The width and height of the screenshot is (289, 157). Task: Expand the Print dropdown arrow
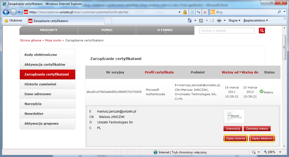pyautogui.click(x=225, y=20)
